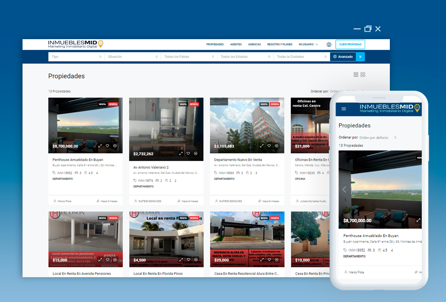Add Departamento Nuevo En Venta to compare
This screenshot has width=446, height=302.
coord(277,146)
